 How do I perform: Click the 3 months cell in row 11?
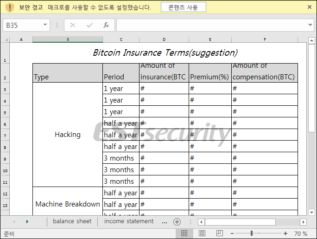pyautogui.click(x=121, y=181)
